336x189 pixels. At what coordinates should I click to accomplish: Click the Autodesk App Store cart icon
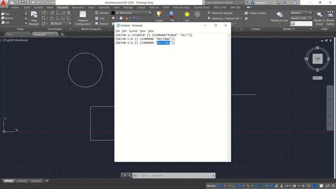point(279,3)
